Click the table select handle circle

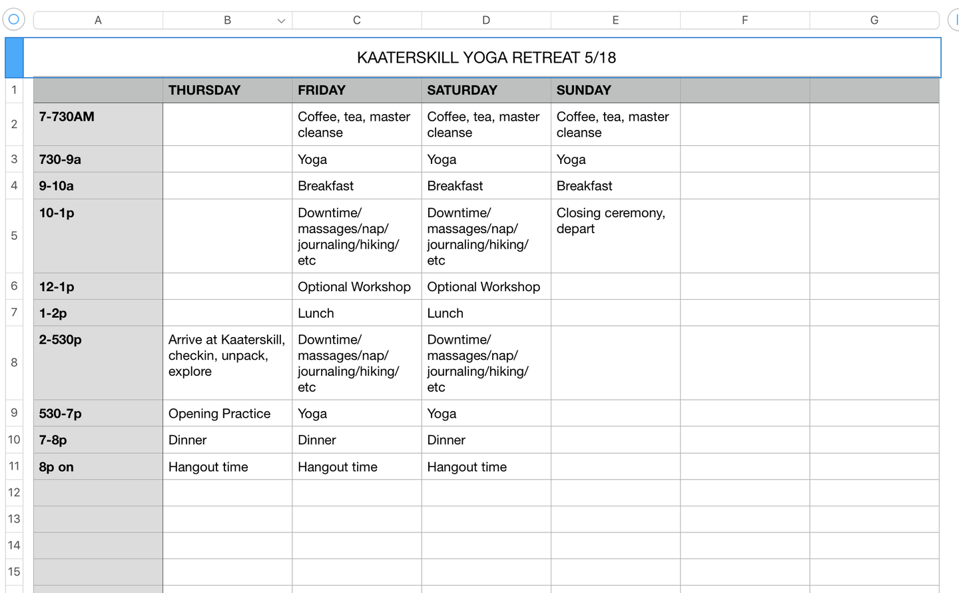(x=14, y=19)
